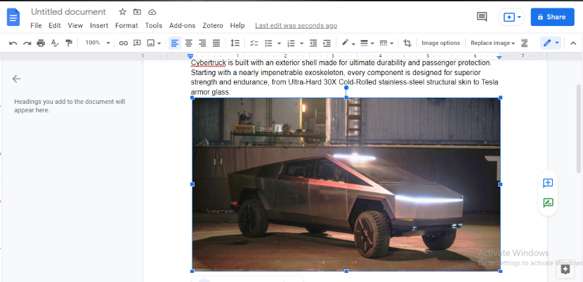Open comment history icon
Screen dimensions: 583x282
(482, 17)
